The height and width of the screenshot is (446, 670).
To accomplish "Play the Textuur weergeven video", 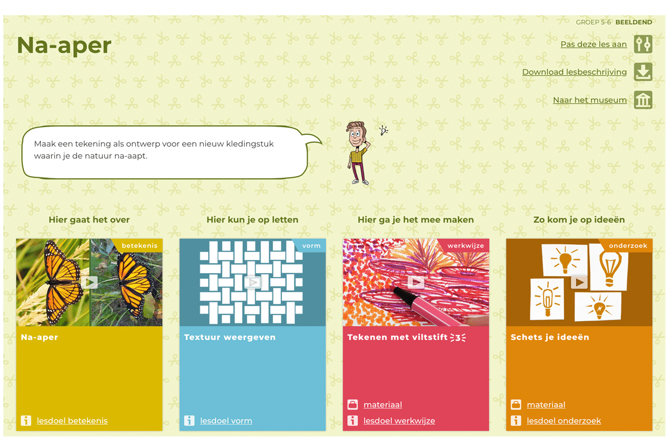I will [x=252, y=282].
